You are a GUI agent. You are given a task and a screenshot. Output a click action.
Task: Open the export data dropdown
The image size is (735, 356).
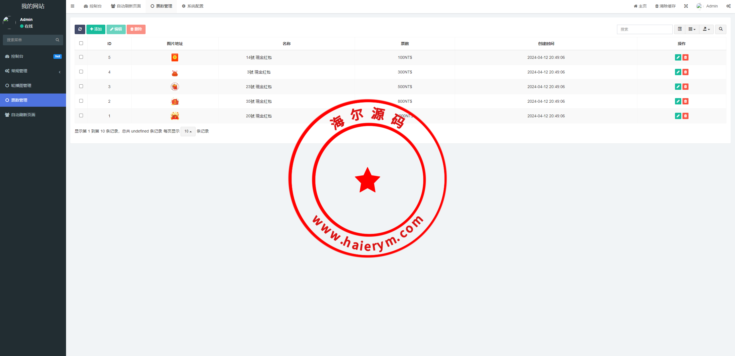click(x=706, y=29)
